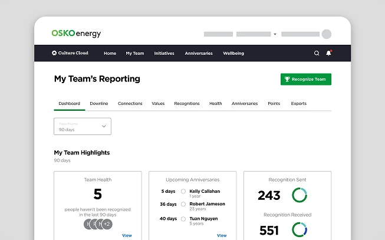This screenshot has width=385, height=240.
Task: Open Wellbeing in navigation bar
Action: 233,53
